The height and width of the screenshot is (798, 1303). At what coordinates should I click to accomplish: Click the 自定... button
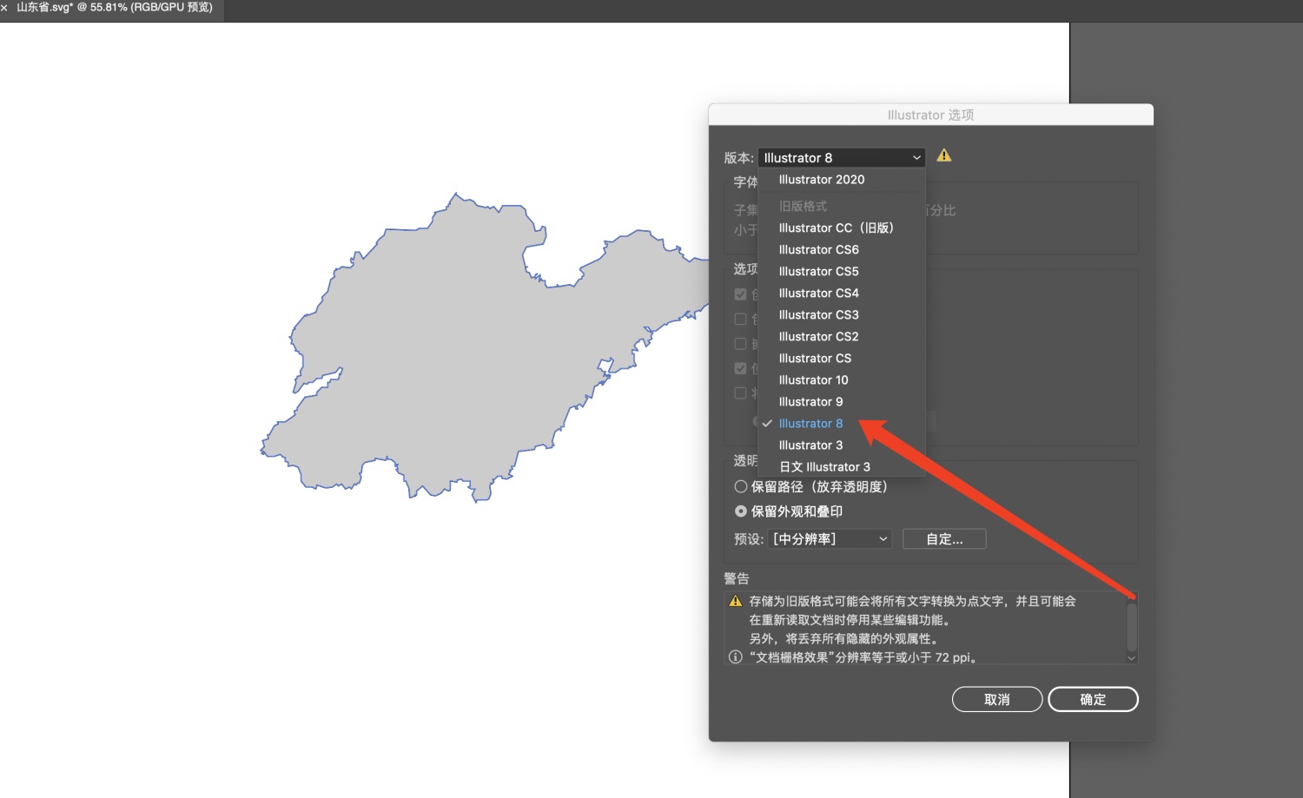click(944, 539)
